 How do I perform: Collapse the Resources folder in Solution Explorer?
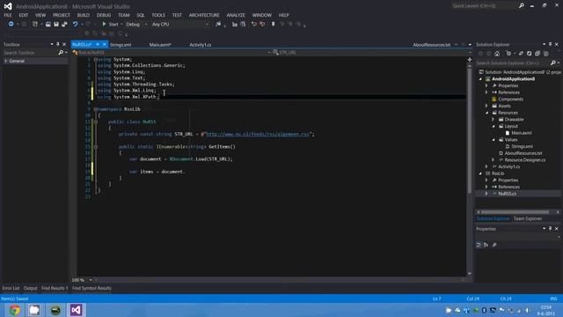point(487,113)
